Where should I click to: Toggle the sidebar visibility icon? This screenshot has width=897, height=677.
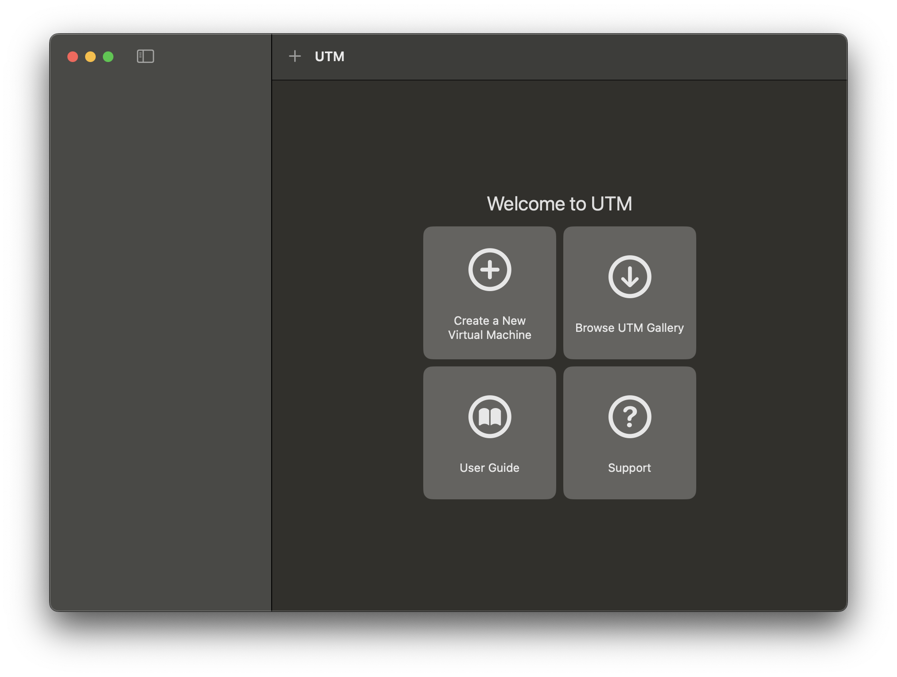[x=145, y=56]
